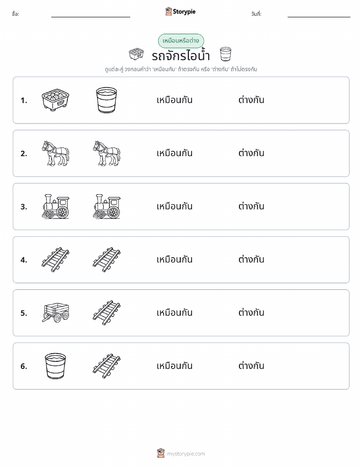Click the railway track picture in row 6

tap(107, 366)
